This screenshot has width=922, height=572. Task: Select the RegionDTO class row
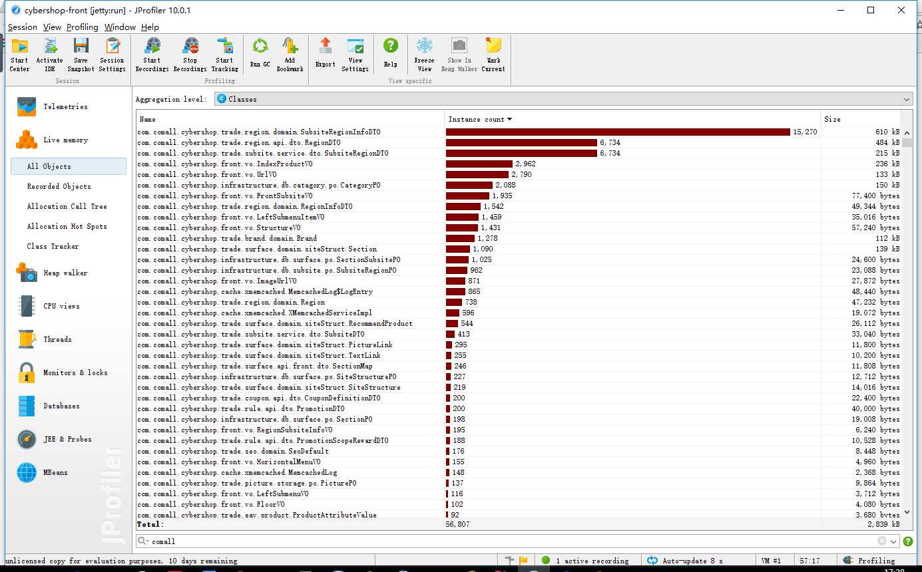(519, 142)
